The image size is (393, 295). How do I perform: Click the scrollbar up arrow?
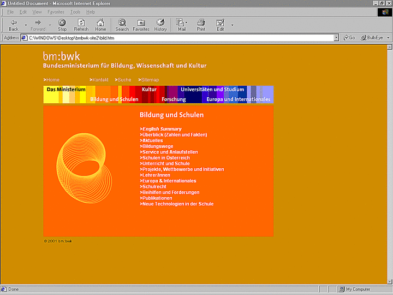[390, 47]
